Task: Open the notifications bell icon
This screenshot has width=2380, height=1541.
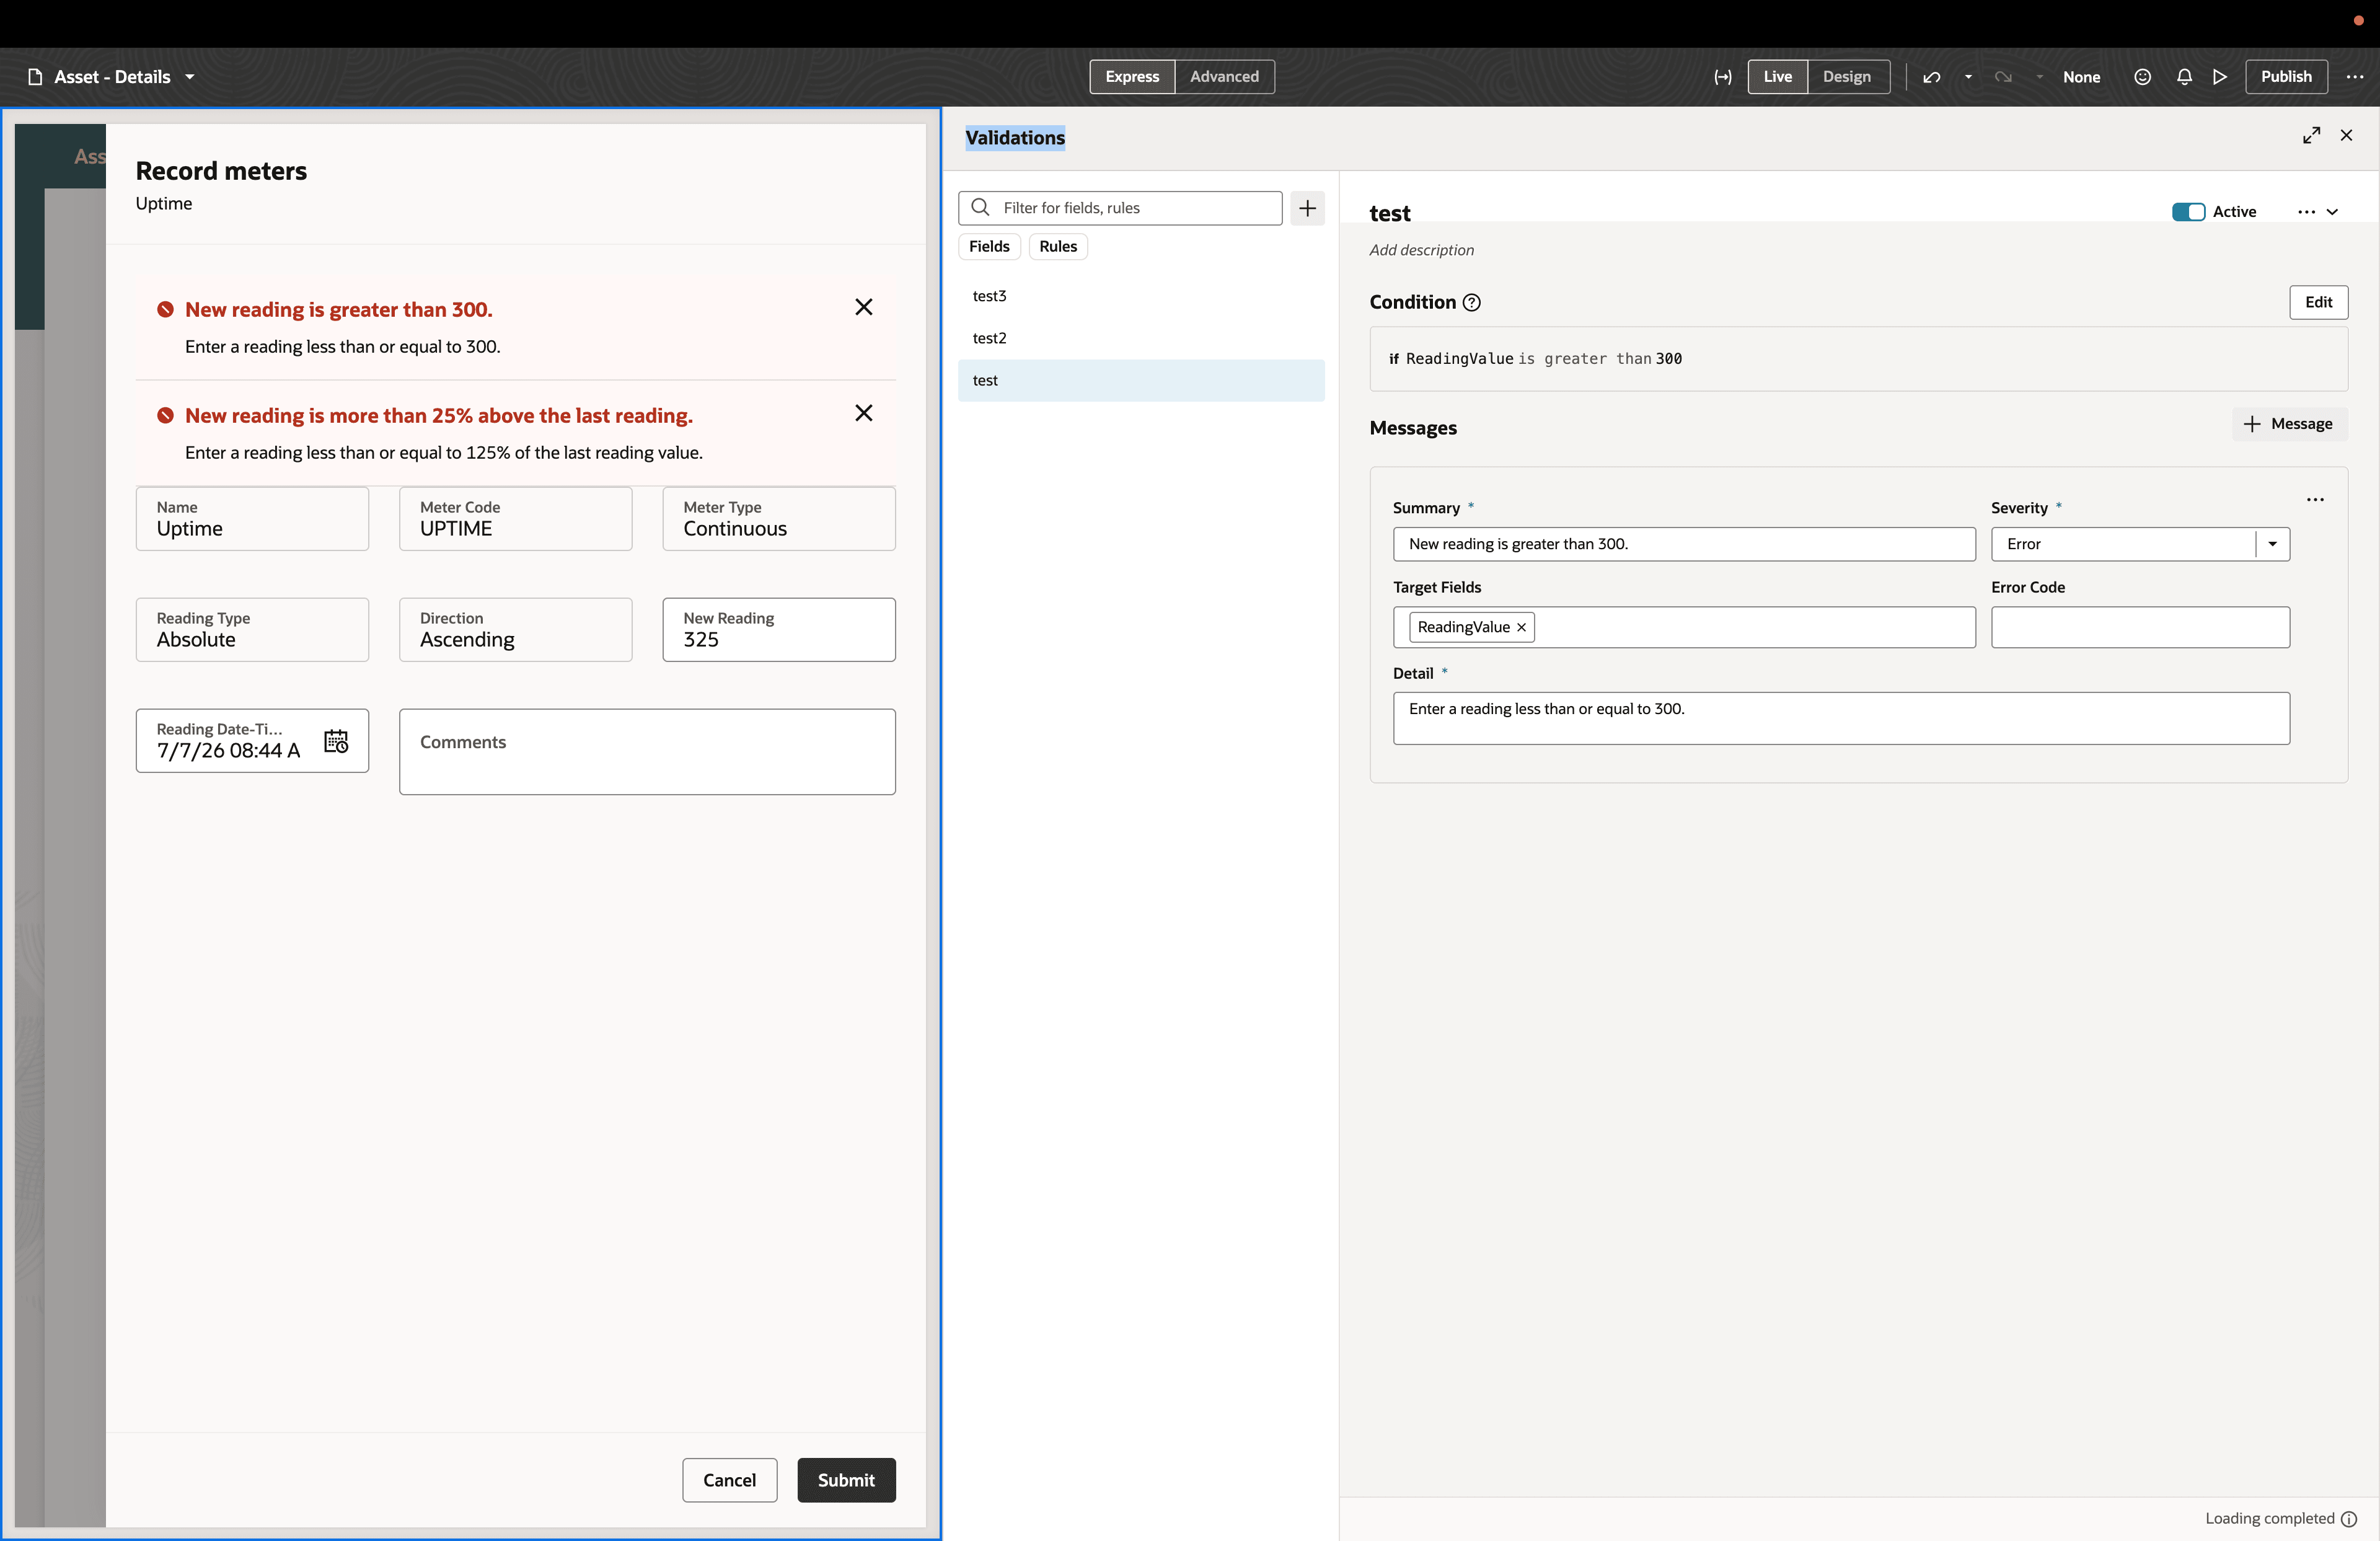Action: (2184, 77)
